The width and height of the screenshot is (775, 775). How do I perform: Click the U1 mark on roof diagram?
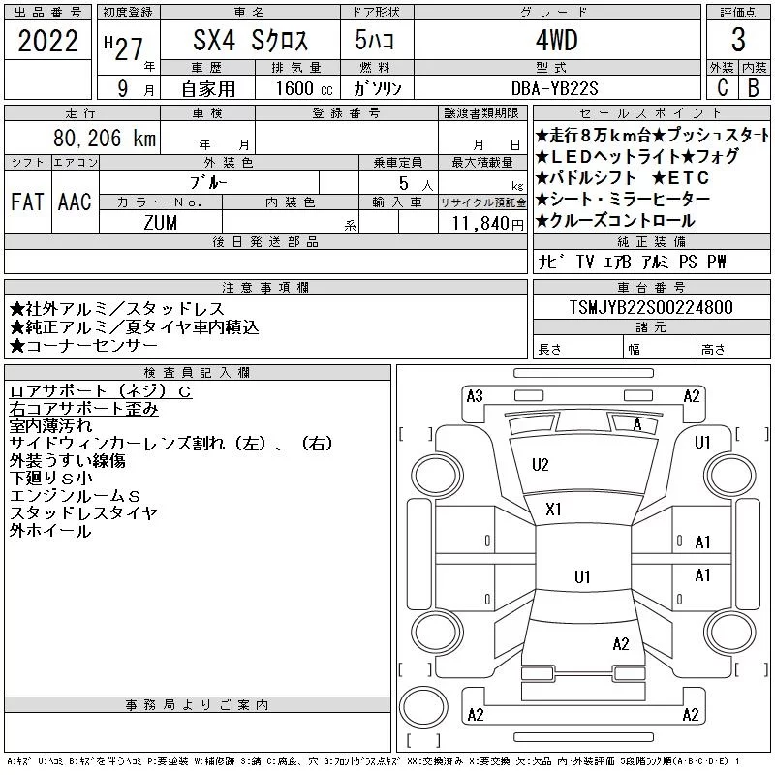582,576
